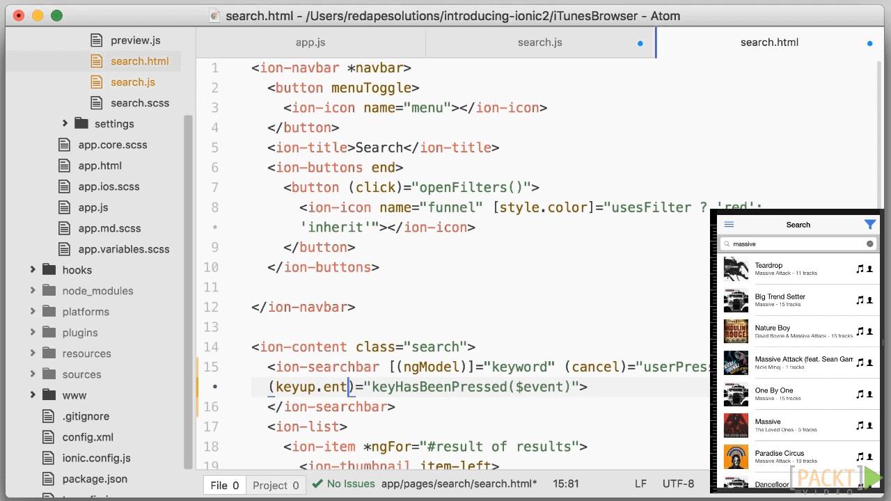Viewport: 891px width, 501px height.
Task: Open the Project 0 linter panel
Action: tap(276, 485)
